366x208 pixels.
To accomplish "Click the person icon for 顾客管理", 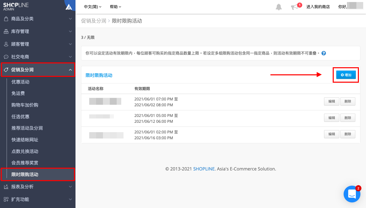I will point(6,44).
